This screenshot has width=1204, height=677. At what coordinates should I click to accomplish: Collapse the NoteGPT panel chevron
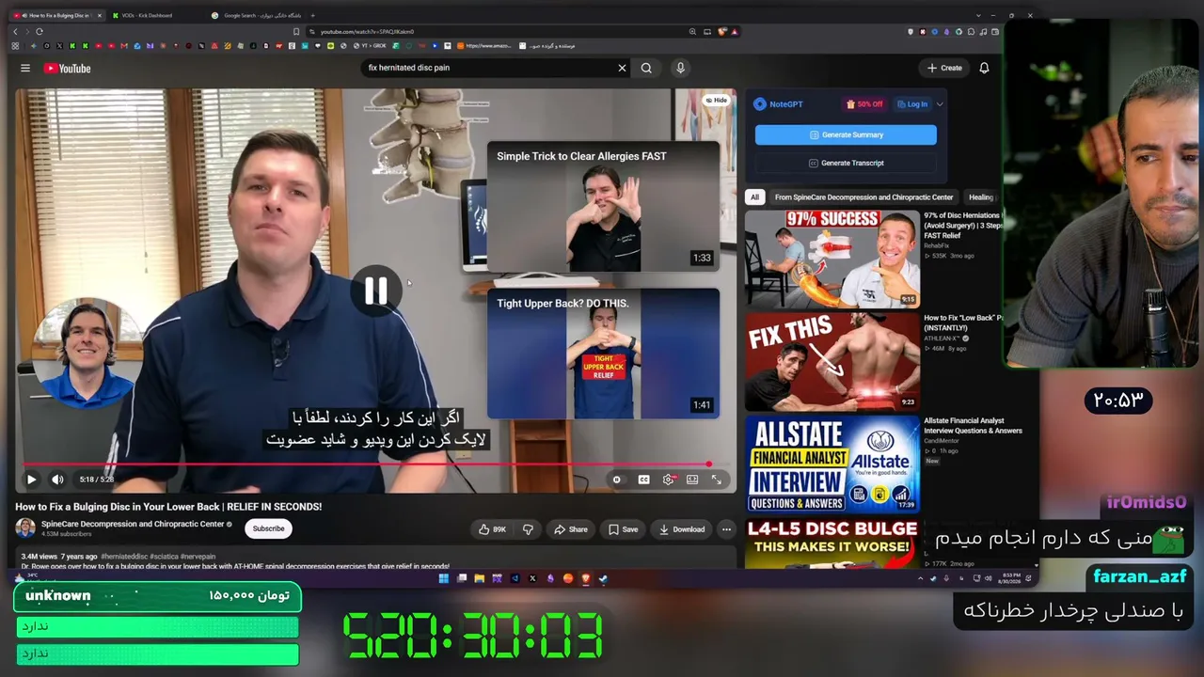tap(940, 104)
